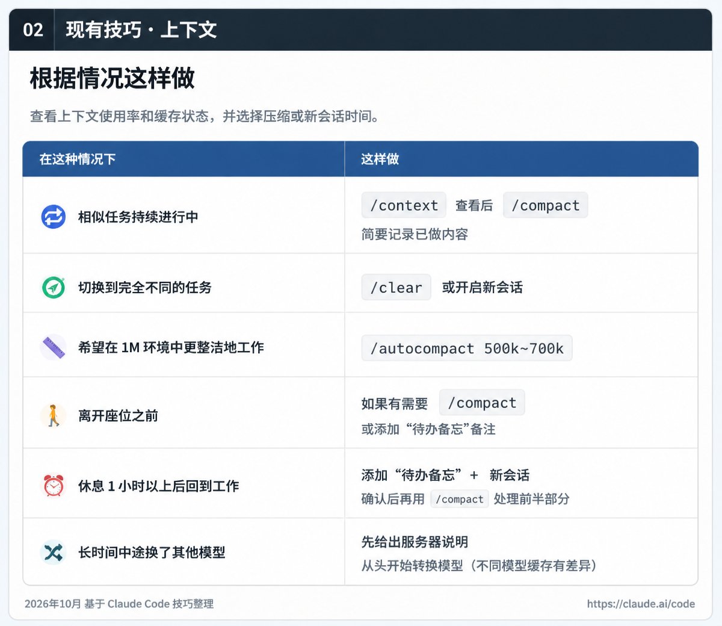Click the shuffle arrows icon beside 长时间中途换了其他模型
Screen dimensions: 722x626
53,552
